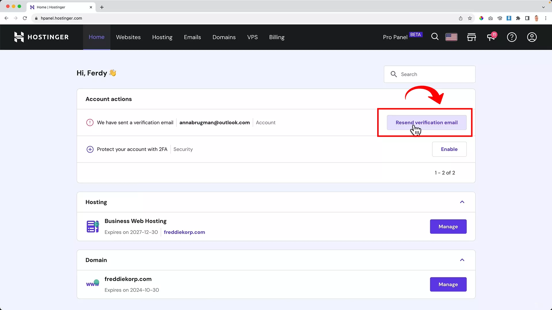Click the 2FA plus circle icon
552x310 pixels.
pyautogui.click(x=90, y=149)
